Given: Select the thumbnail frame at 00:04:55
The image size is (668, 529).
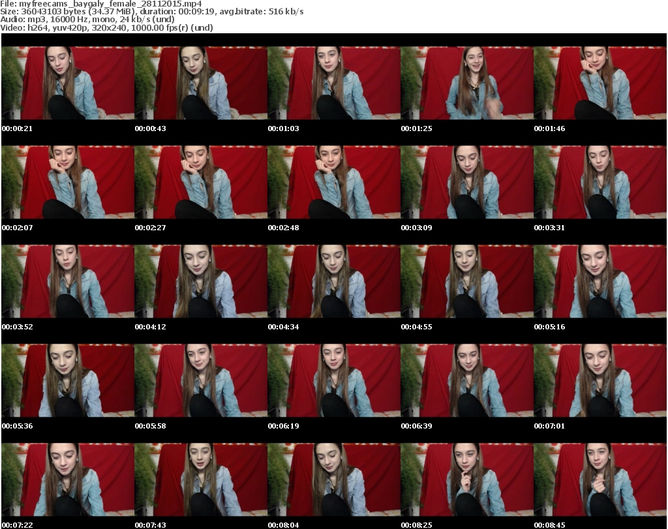Looking at the screenshot, I should [x=467, y=282].
